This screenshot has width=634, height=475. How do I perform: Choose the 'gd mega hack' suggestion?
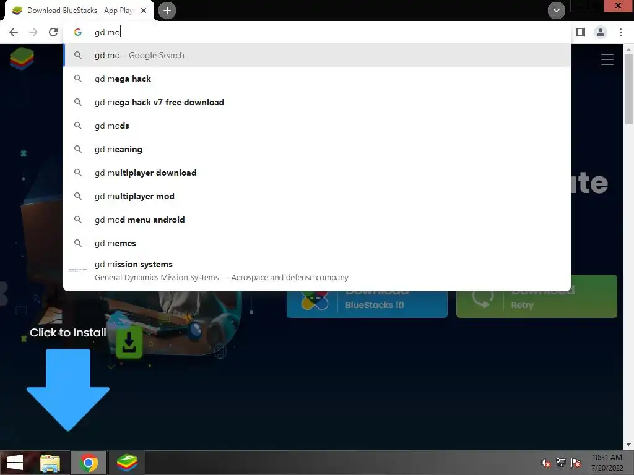point(317,79)
